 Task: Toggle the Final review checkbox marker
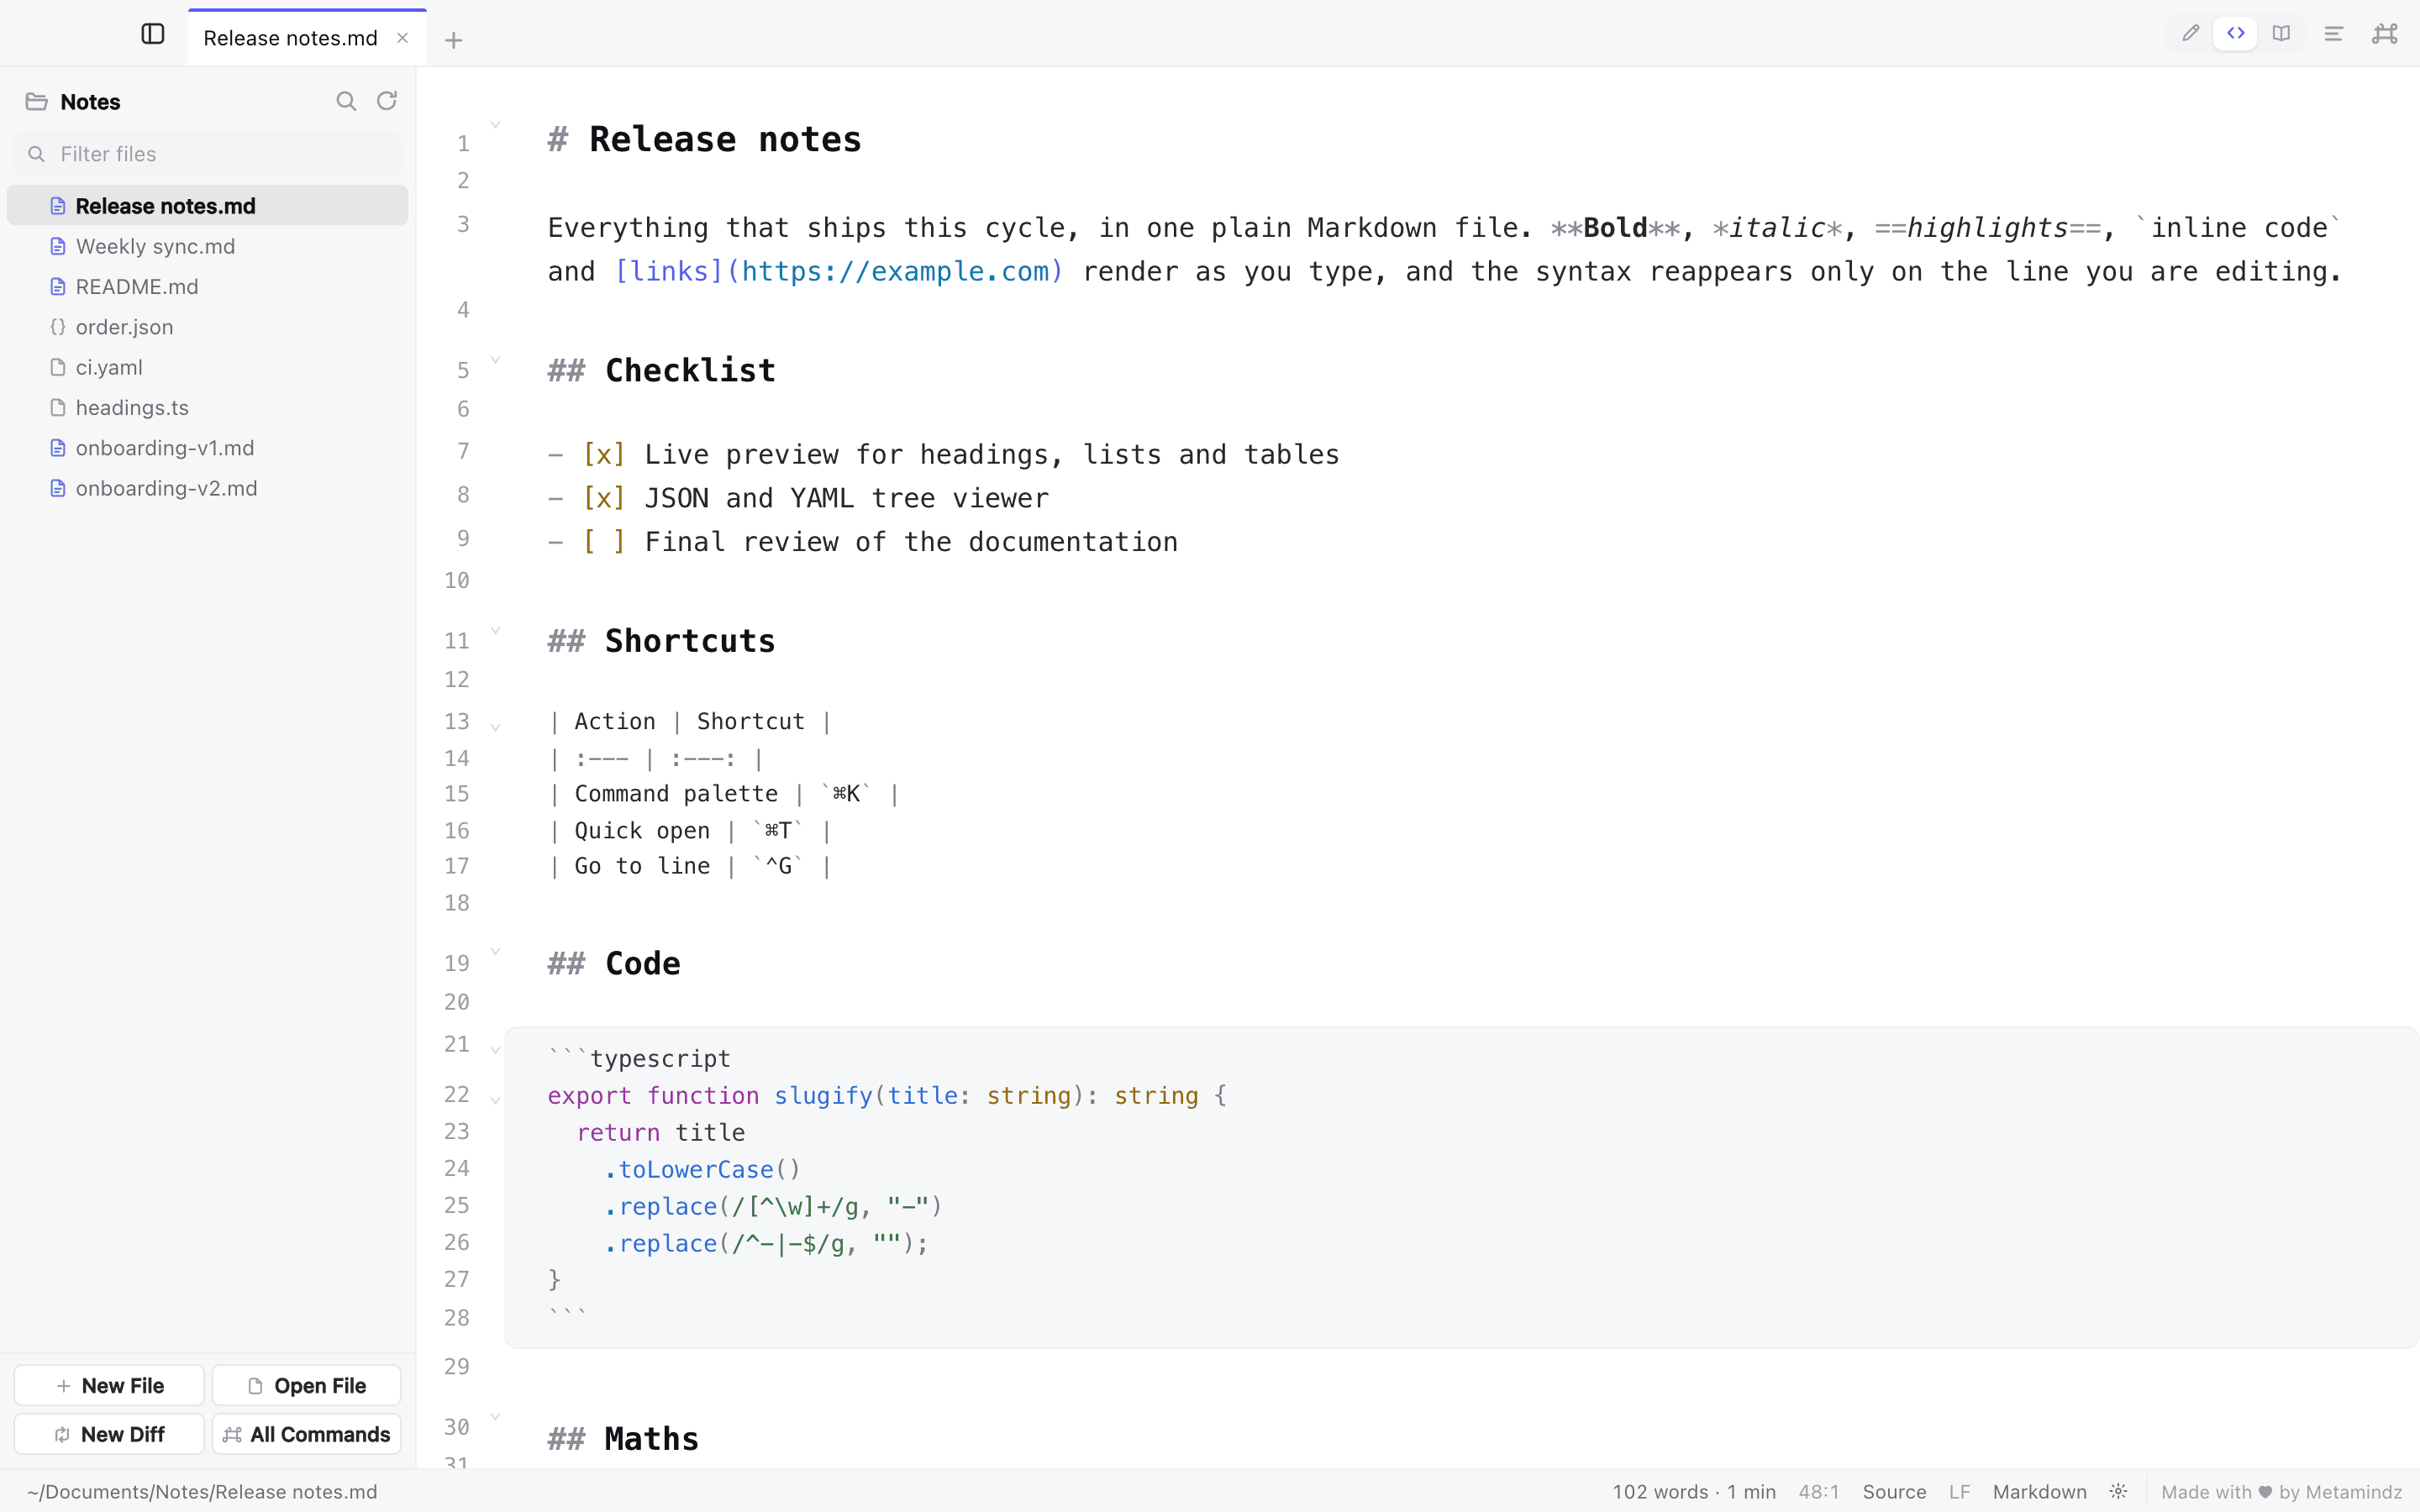604,542
